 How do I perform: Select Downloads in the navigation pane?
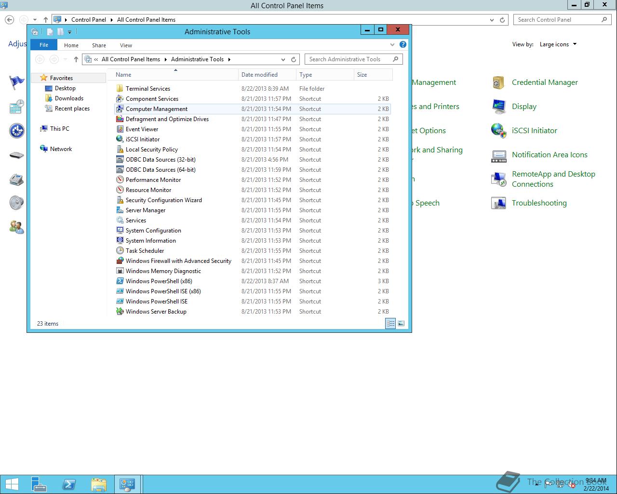[69, 98]
